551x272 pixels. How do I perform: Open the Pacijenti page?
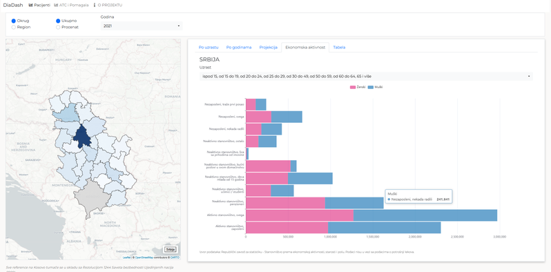39,6
